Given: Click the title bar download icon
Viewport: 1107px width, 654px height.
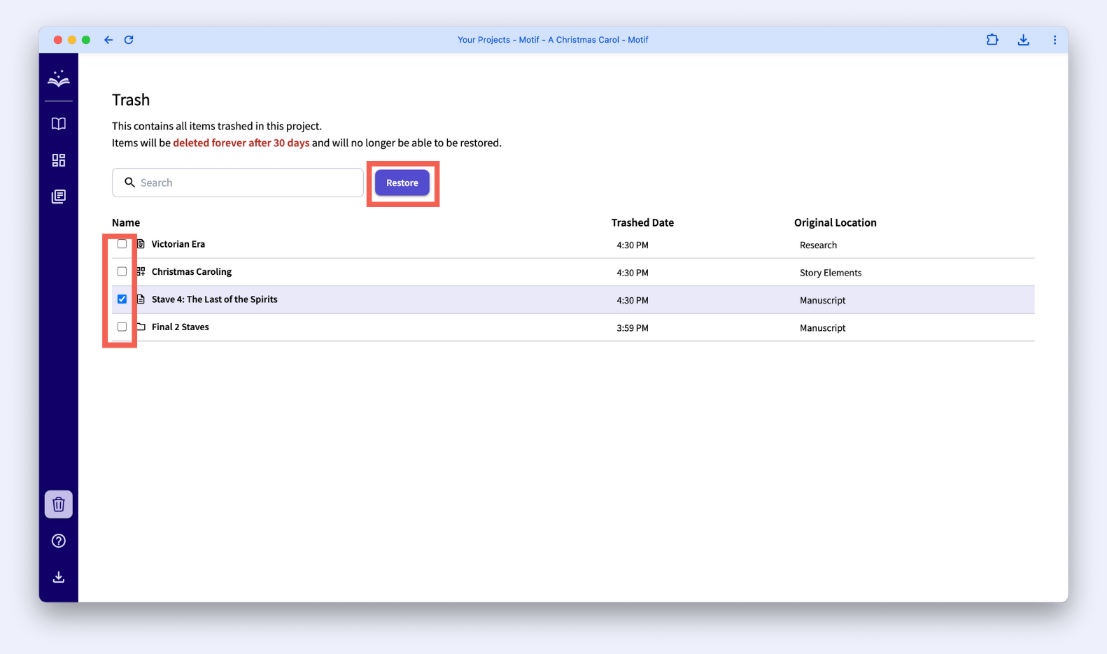Looking at the screenshot, I should pyautogui.click(x=1024, y=40).
